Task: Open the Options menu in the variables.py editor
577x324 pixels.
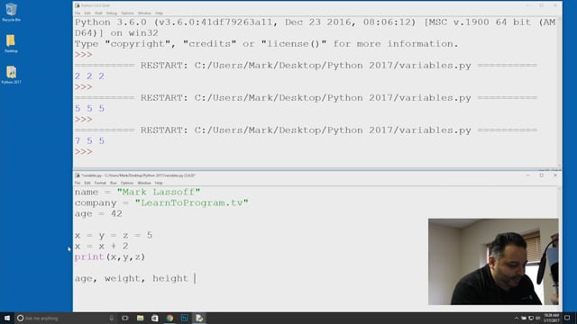Action: 127,183
